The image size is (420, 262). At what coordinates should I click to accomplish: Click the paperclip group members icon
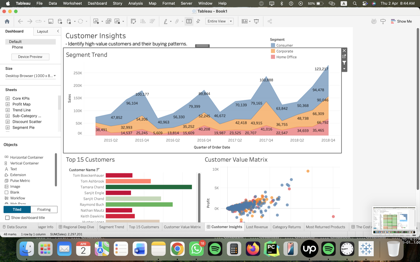pos(177,21)
